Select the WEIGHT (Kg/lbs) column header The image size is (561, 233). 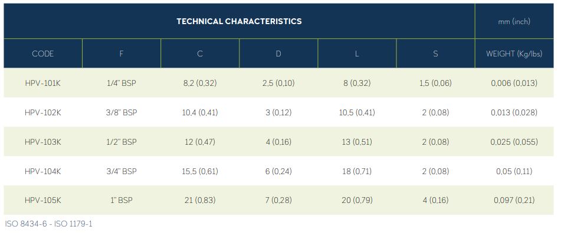click(514, 54)
